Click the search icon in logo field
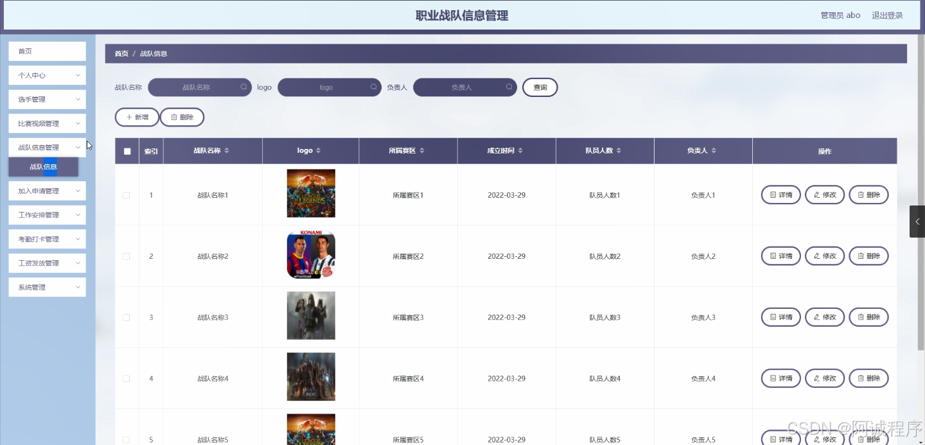The width and height of the screenshot is (925, 445). tap(374, 87)
